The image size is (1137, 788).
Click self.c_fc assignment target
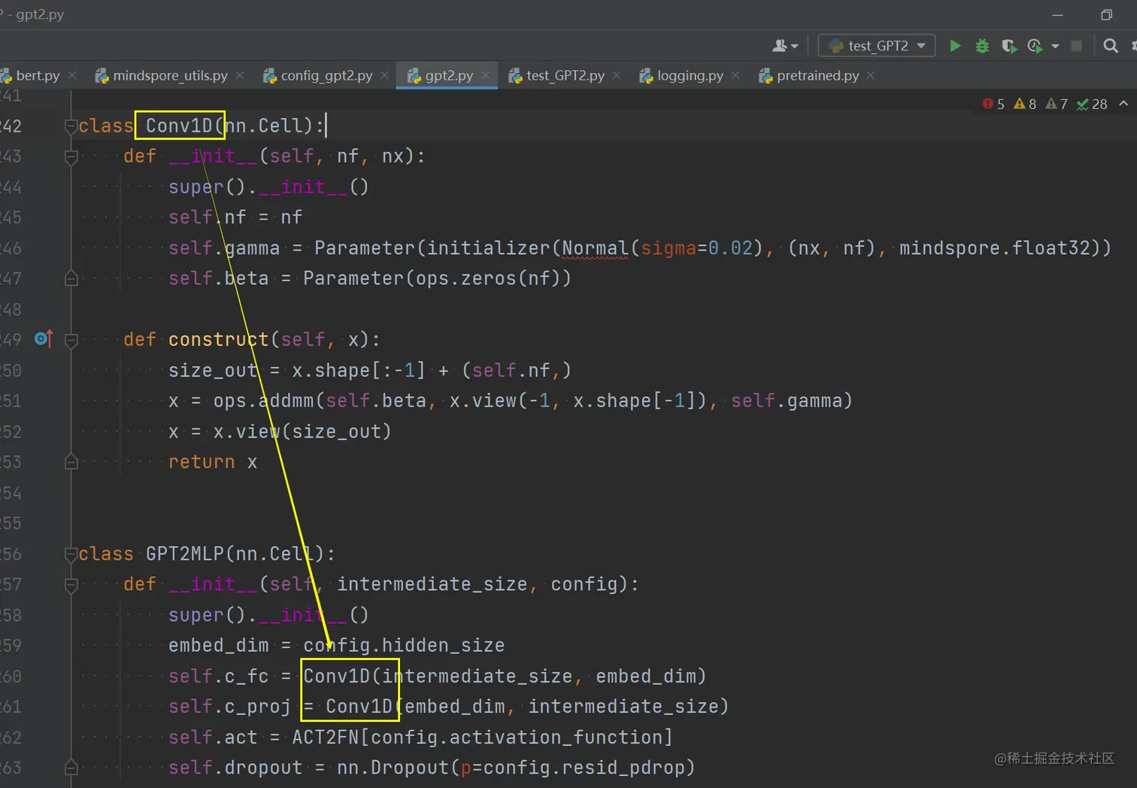(218, 676)
